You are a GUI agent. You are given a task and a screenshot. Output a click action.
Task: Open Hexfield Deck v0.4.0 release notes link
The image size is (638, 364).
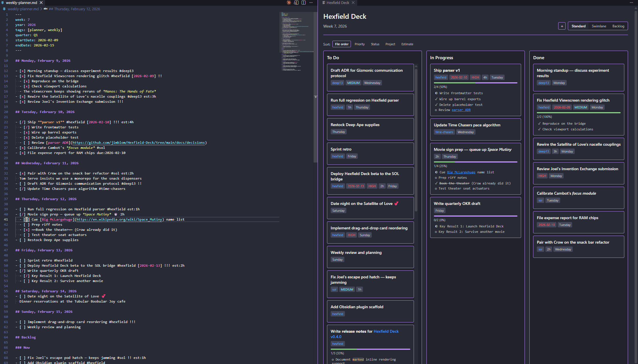(x=365, y=334)
